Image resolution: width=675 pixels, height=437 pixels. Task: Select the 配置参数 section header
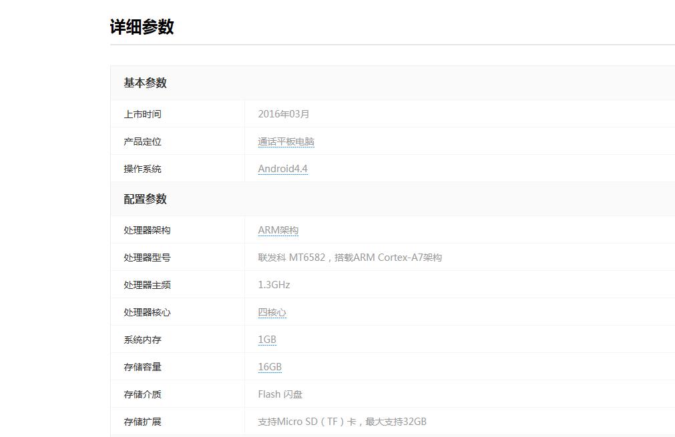pyautogui.click(x=145, y=199)
